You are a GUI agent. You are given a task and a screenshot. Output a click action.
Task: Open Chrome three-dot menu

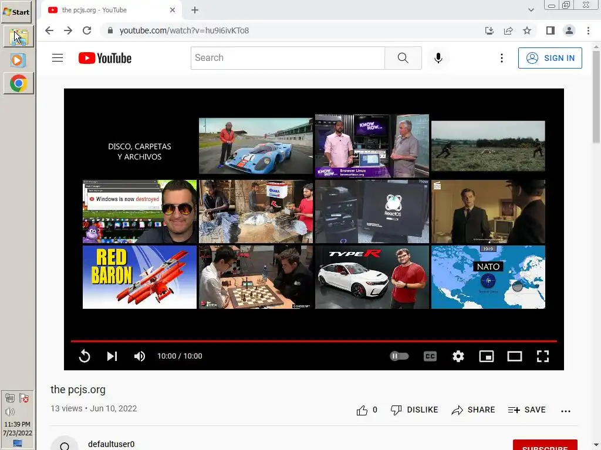click(x=588, y=30)
